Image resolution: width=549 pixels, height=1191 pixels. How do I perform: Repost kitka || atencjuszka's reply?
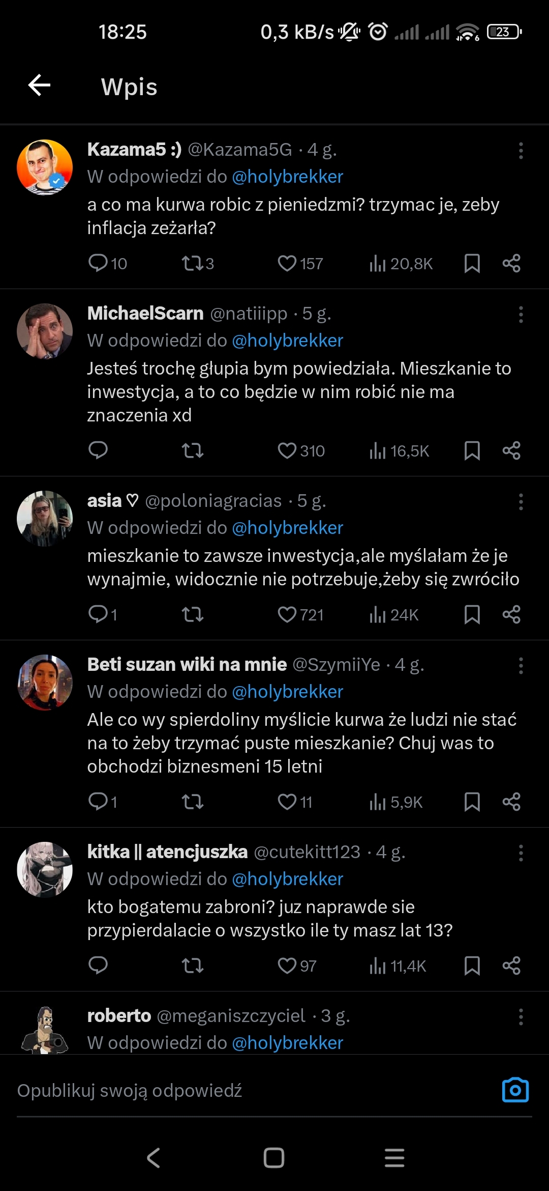[x=193, y=966]
